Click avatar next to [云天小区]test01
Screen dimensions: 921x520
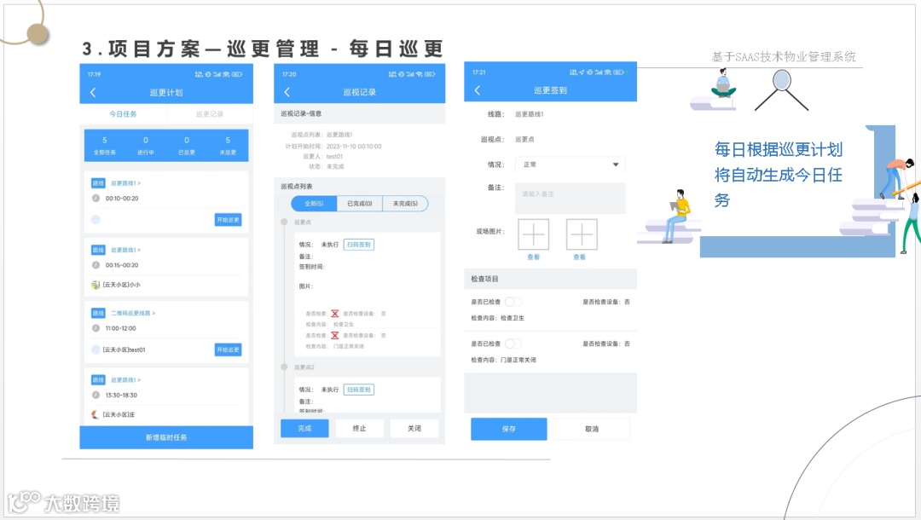pyautogui.click(x=96, y=350)
